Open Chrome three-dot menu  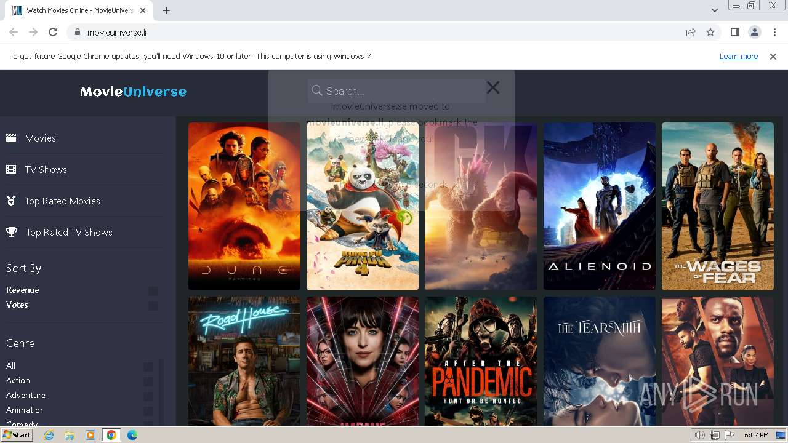tap(774, 32)
